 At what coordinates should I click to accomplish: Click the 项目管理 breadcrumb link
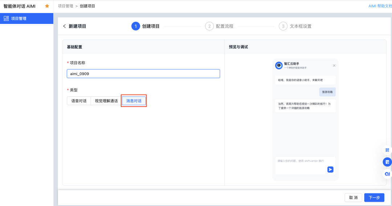click(x=65, y=6)
